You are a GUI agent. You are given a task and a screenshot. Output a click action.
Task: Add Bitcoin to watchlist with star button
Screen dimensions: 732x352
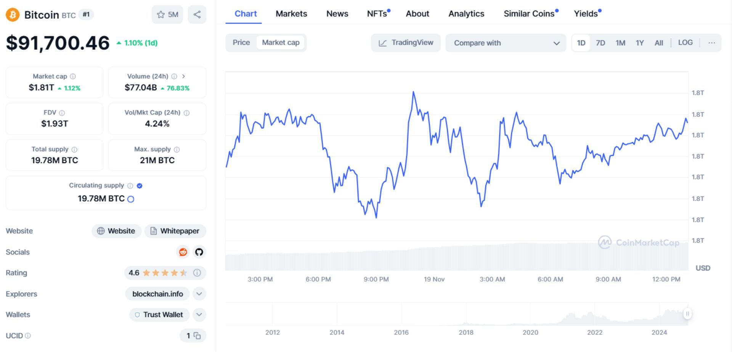167,14
